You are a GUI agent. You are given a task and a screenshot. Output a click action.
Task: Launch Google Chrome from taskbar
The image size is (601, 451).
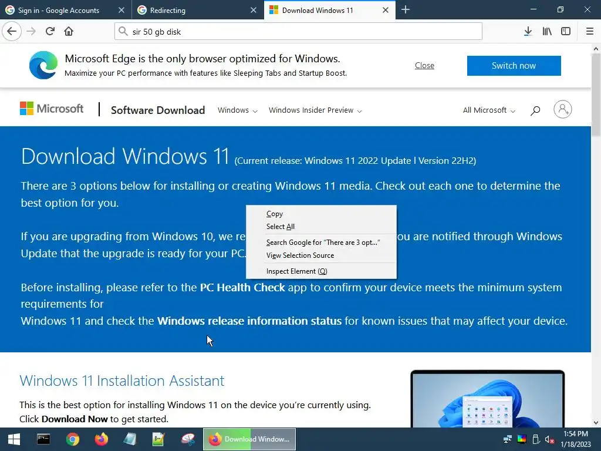click(x=72, y=439)
